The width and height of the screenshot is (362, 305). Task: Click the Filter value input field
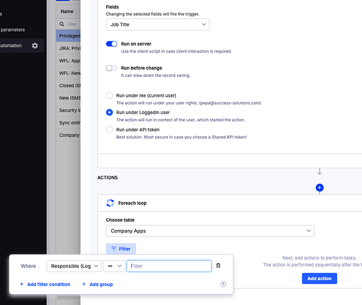pos(169,266)
